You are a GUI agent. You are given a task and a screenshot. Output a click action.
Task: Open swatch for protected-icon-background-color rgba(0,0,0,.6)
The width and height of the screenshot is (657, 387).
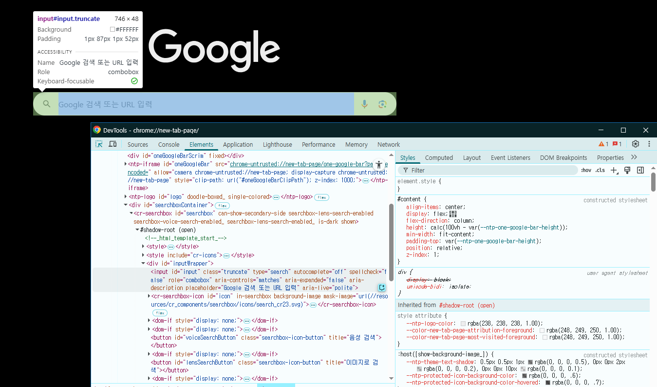(x=525, y=376)
